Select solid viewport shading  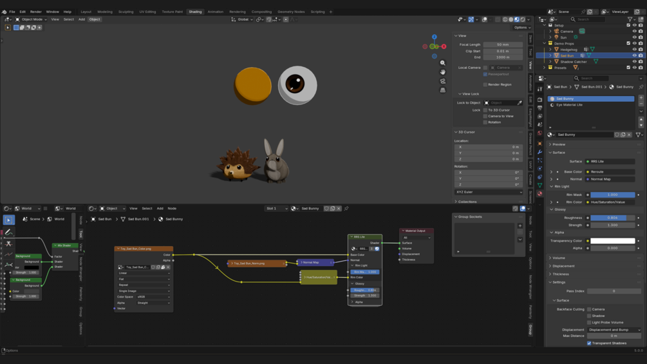pos(511,19)
